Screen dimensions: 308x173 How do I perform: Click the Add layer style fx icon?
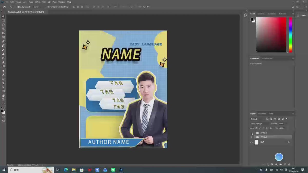click(x=268, y=164)
